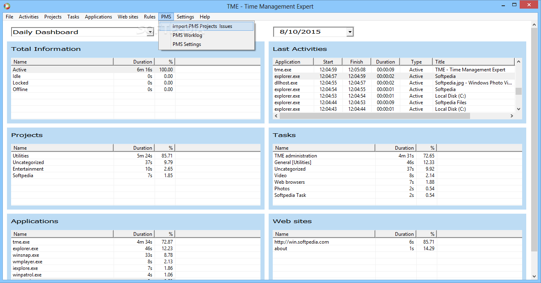Screen dimensions: 541x283
Task: Select Utilities project row
Action: [x=135, y=156]
